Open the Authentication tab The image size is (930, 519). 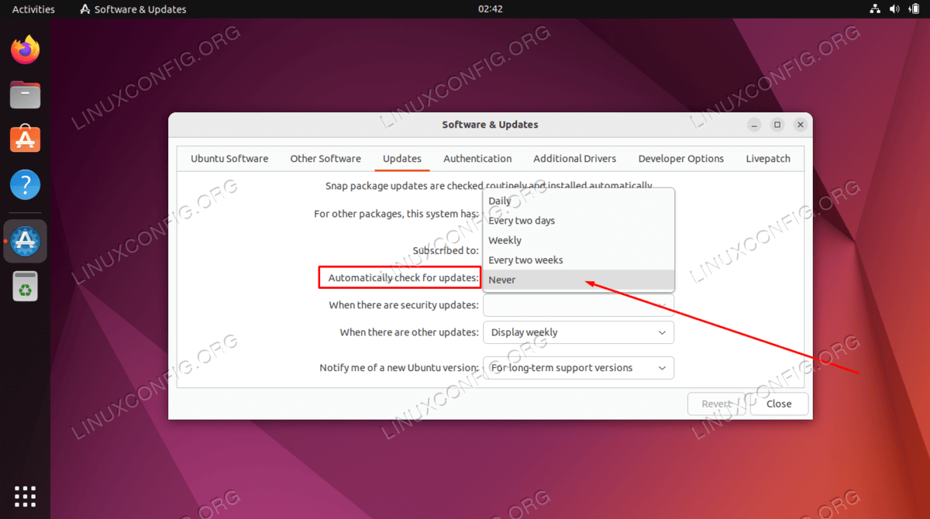tap(477, 158)
